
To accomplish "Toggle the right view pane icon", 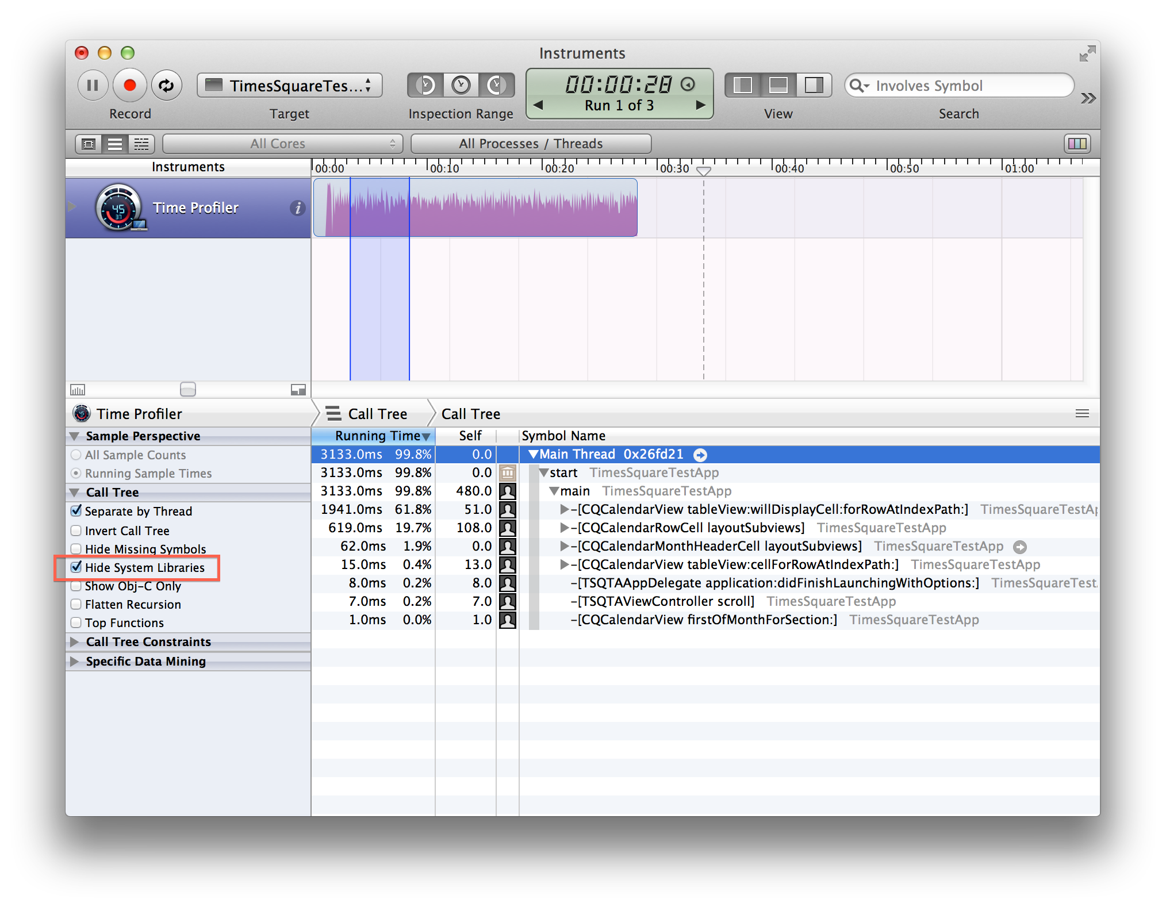I will (814, 86).
